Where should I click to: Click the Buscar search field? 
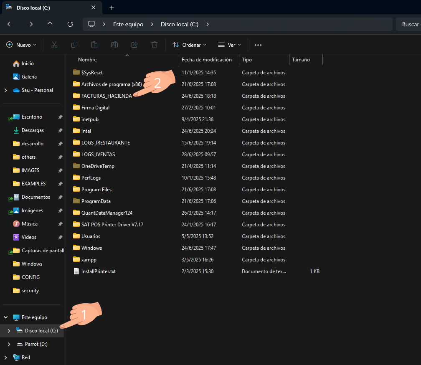click(408, 24)
